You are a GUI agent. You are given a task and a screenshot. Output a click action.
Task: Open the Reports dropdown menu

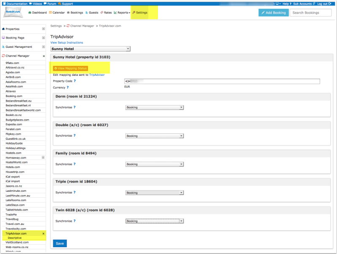click(122, 13)
